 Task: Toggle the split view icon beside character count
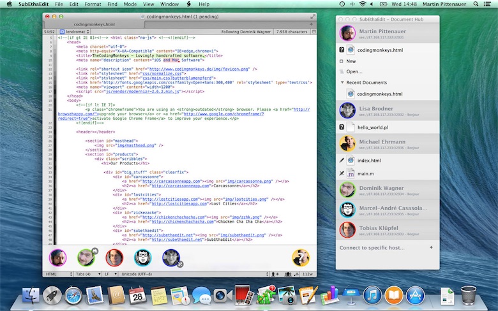click(313, 32)
